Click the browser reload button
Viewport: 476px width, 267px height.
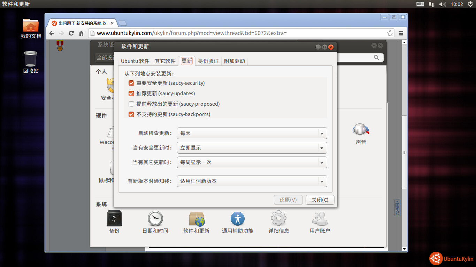point(71,33)
